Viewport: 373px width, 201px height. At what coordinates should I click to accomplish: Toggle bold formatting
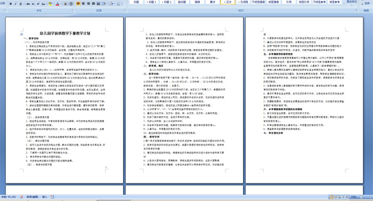point(11,4)
